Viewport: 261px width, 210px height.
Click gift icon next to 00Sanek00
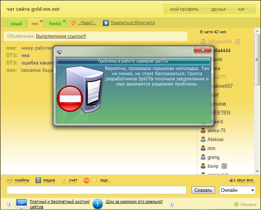click(x=238, y=41)
